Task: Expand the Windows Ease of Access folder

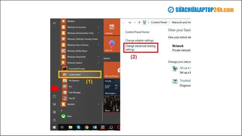Action: (x=99, y=45)
